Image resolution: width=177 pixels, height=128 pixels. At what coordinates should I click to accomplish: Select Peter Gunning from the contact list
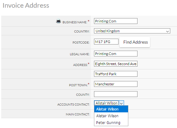pos(111,122)
